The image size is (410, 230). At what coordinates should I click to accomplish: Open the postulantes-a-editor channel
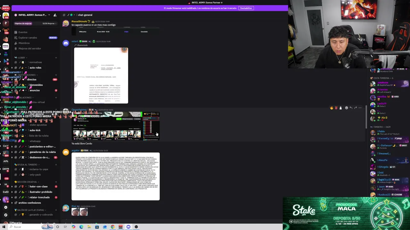tap(35, 147)
